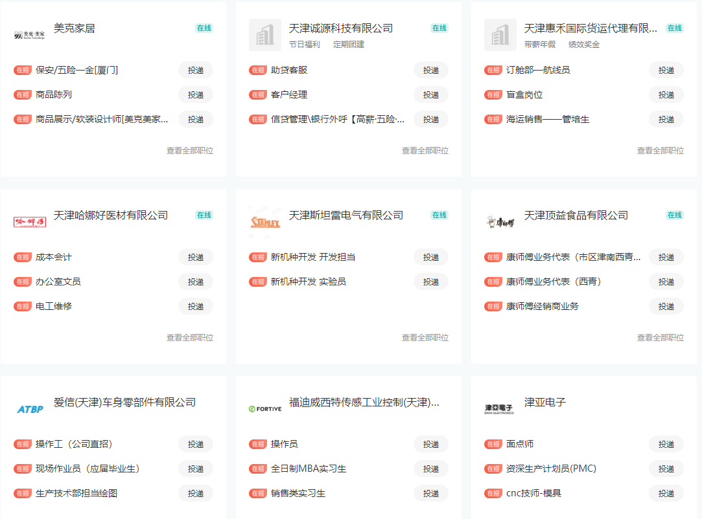Open 查看全部职位 for 天津斯坦雷电气
702x519 pixels.
425,338
